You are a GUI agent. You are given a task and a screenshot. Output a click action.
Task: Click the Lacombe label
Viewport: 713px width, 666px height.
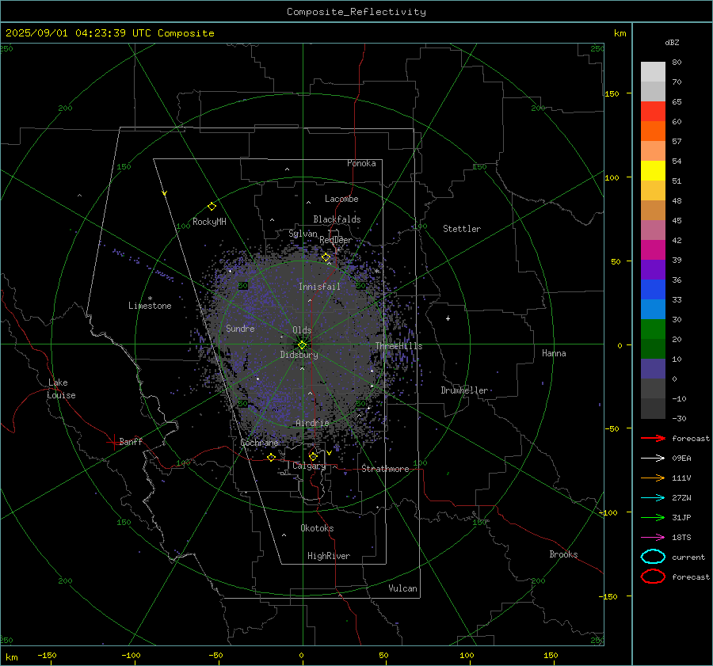(x=341, y=199)
